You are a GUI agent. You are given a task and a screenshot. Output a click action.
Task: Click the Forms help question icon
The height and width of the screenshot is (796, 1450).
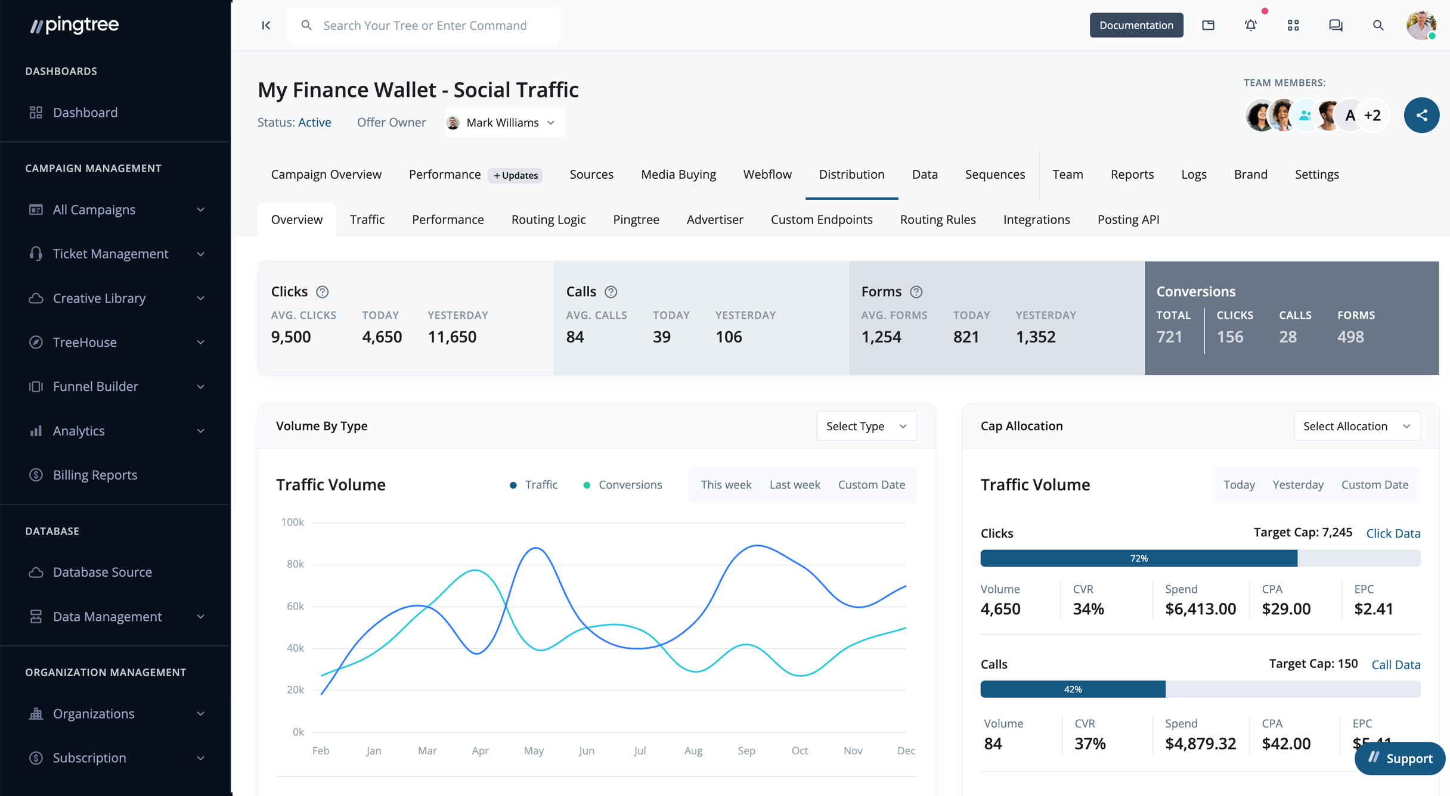point(916,292)
